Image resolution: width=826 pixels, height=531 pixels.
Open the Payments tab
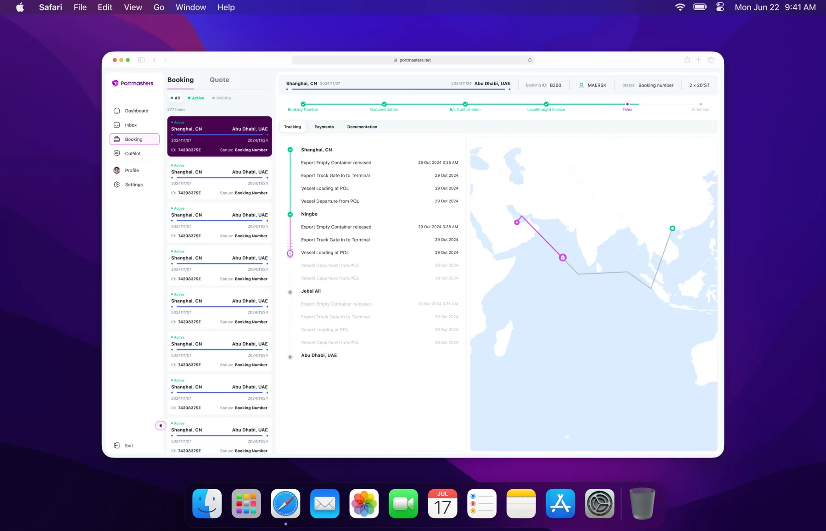(324, 127)
